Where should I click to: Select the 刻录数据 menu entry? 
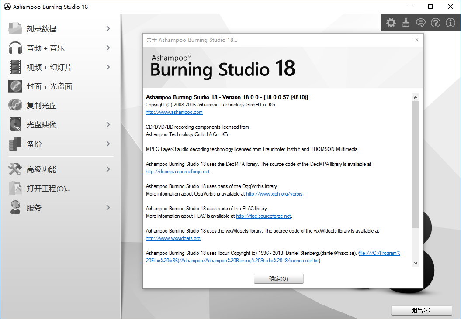pyautogui.click(x=60, y=28)
